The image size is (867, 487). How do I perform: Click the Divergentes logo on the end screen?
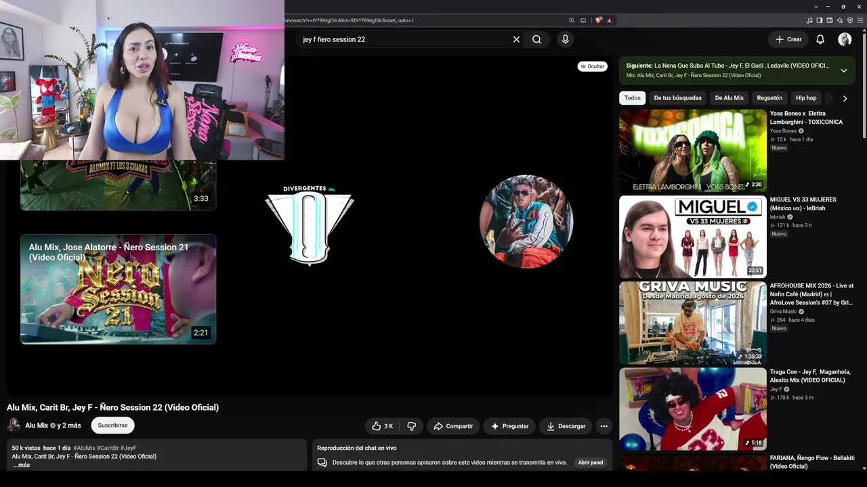coord(310,225)
